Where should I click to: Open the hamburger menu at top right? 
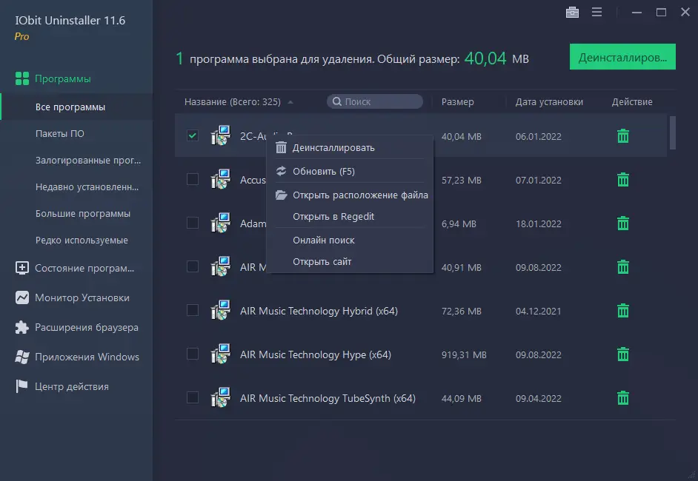point(597,12)
